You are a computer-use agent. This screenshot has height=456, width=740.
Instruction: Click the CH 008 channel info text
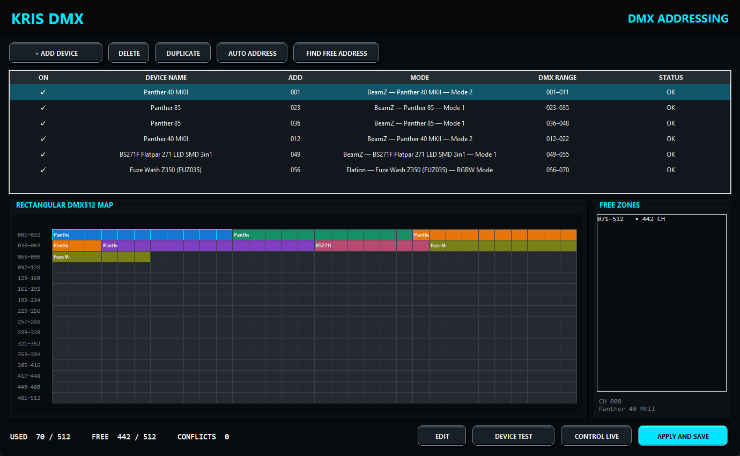610,401
